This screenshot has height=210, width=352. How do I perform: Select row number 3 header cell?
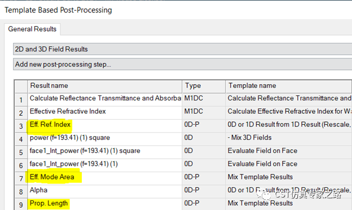[21, 126]
